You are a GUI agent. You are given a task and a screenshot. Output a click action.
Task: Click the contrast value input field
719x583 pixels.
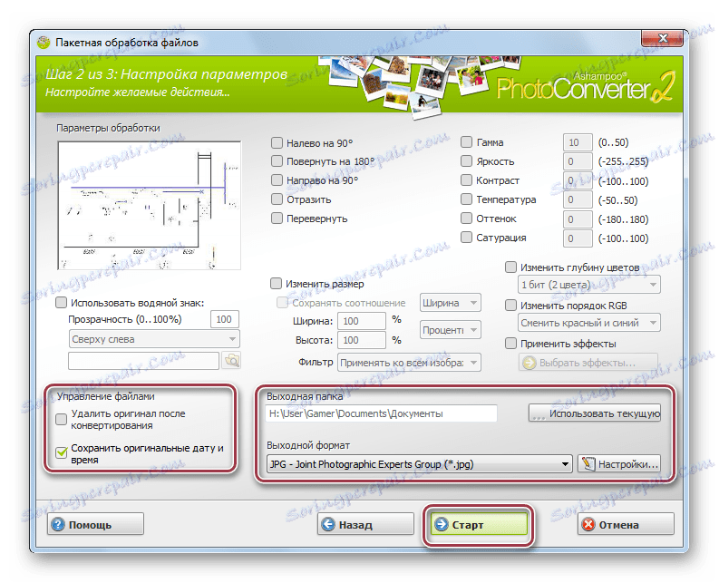[x=578, y=180]
